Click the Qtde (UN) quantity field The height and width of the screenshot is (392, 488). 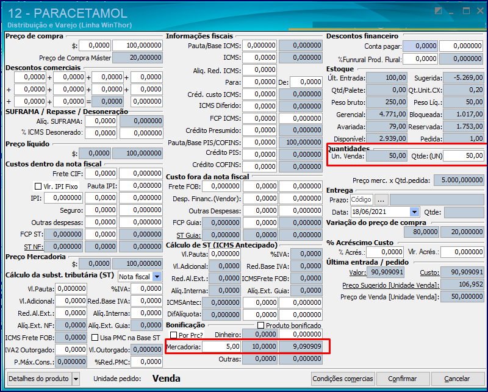pyautogui.click(x=464, y=156)
